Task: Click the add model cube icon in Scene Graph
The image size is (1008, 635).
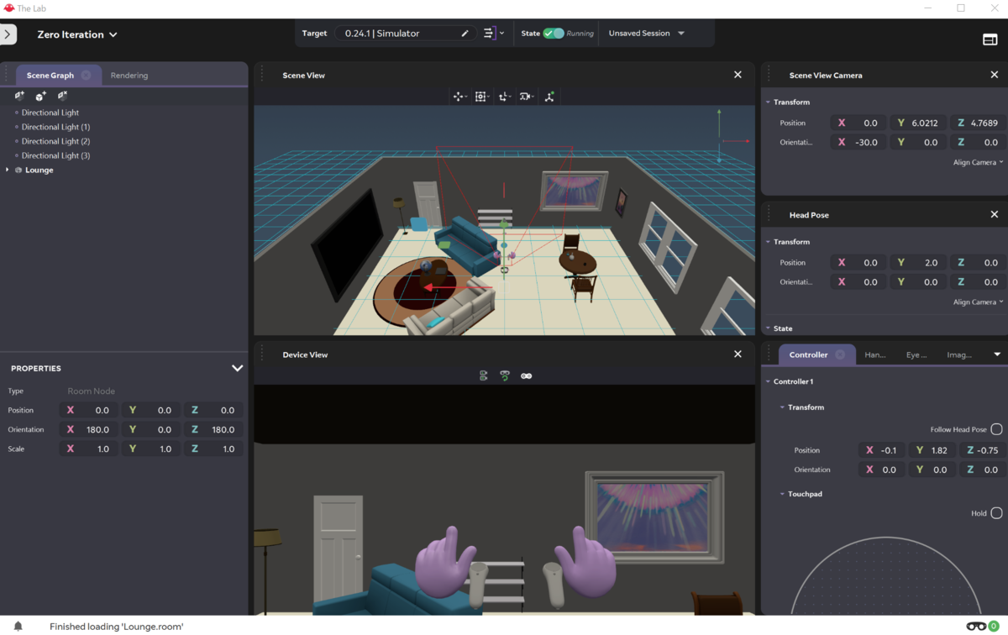Action: (40, 96)
